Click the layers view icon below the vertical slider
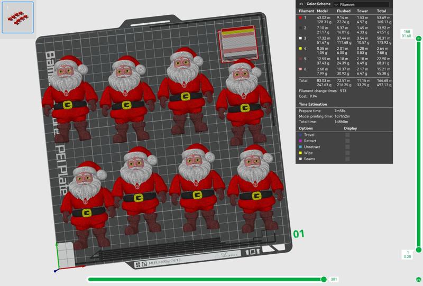Viewport: 423px width, 286px height. [419, 279]
